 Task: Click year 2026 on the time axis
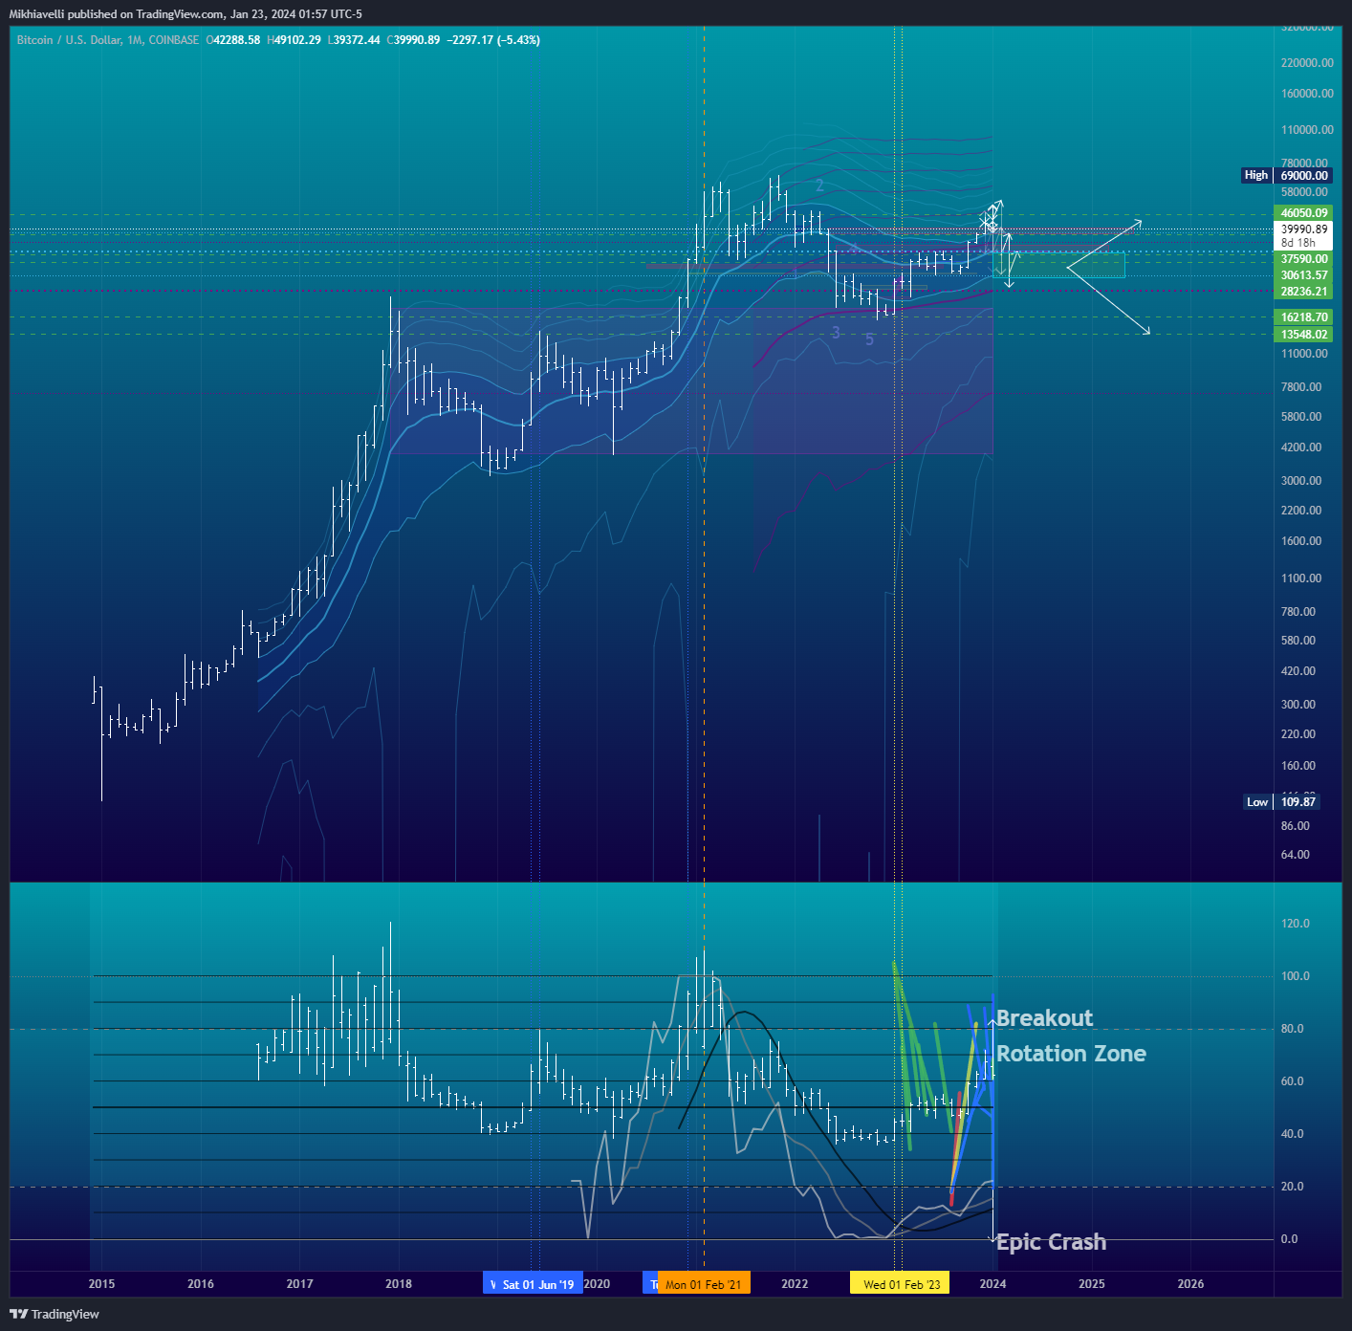click(1190, 1284)
